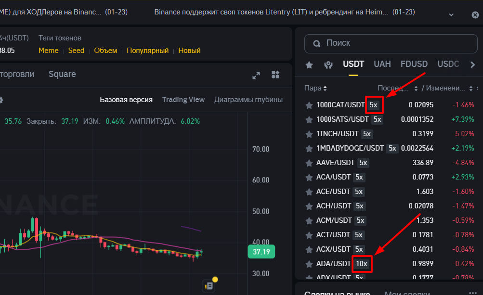Screen dimensions: 483x295
Task: Select the 1000CAT/USDT pair row
Action: [x=390, y=105]
